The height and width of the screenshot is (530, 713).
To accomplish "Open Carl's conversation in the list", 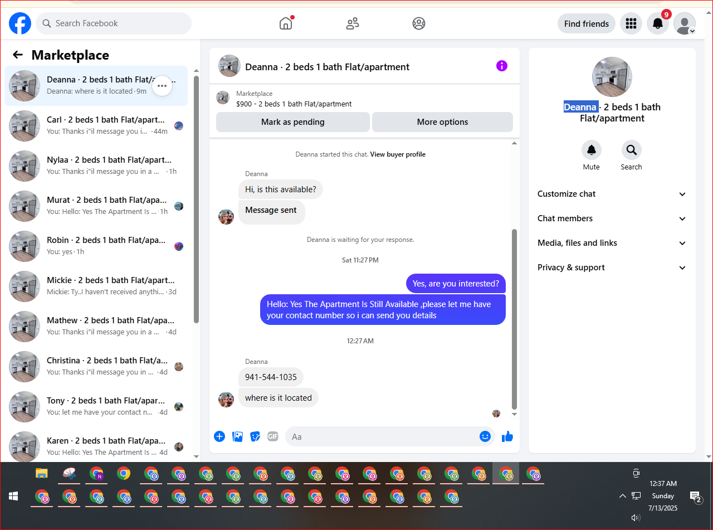I will coord(96,125).
